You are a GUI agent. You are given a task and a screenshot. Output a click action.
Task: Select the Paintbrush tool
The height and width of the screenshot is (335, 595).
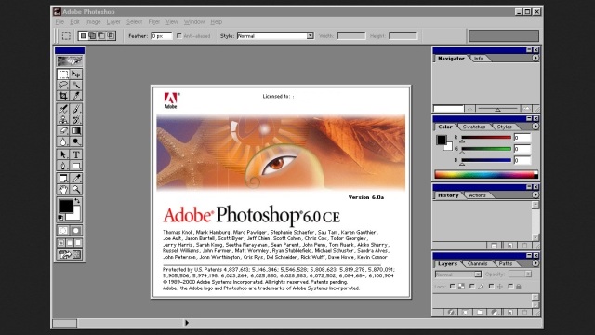pyautogui.click(x=76, y=109)
